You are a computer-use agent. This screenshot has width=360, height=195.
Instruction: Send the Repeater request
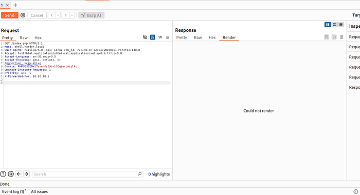pos(9,15)
